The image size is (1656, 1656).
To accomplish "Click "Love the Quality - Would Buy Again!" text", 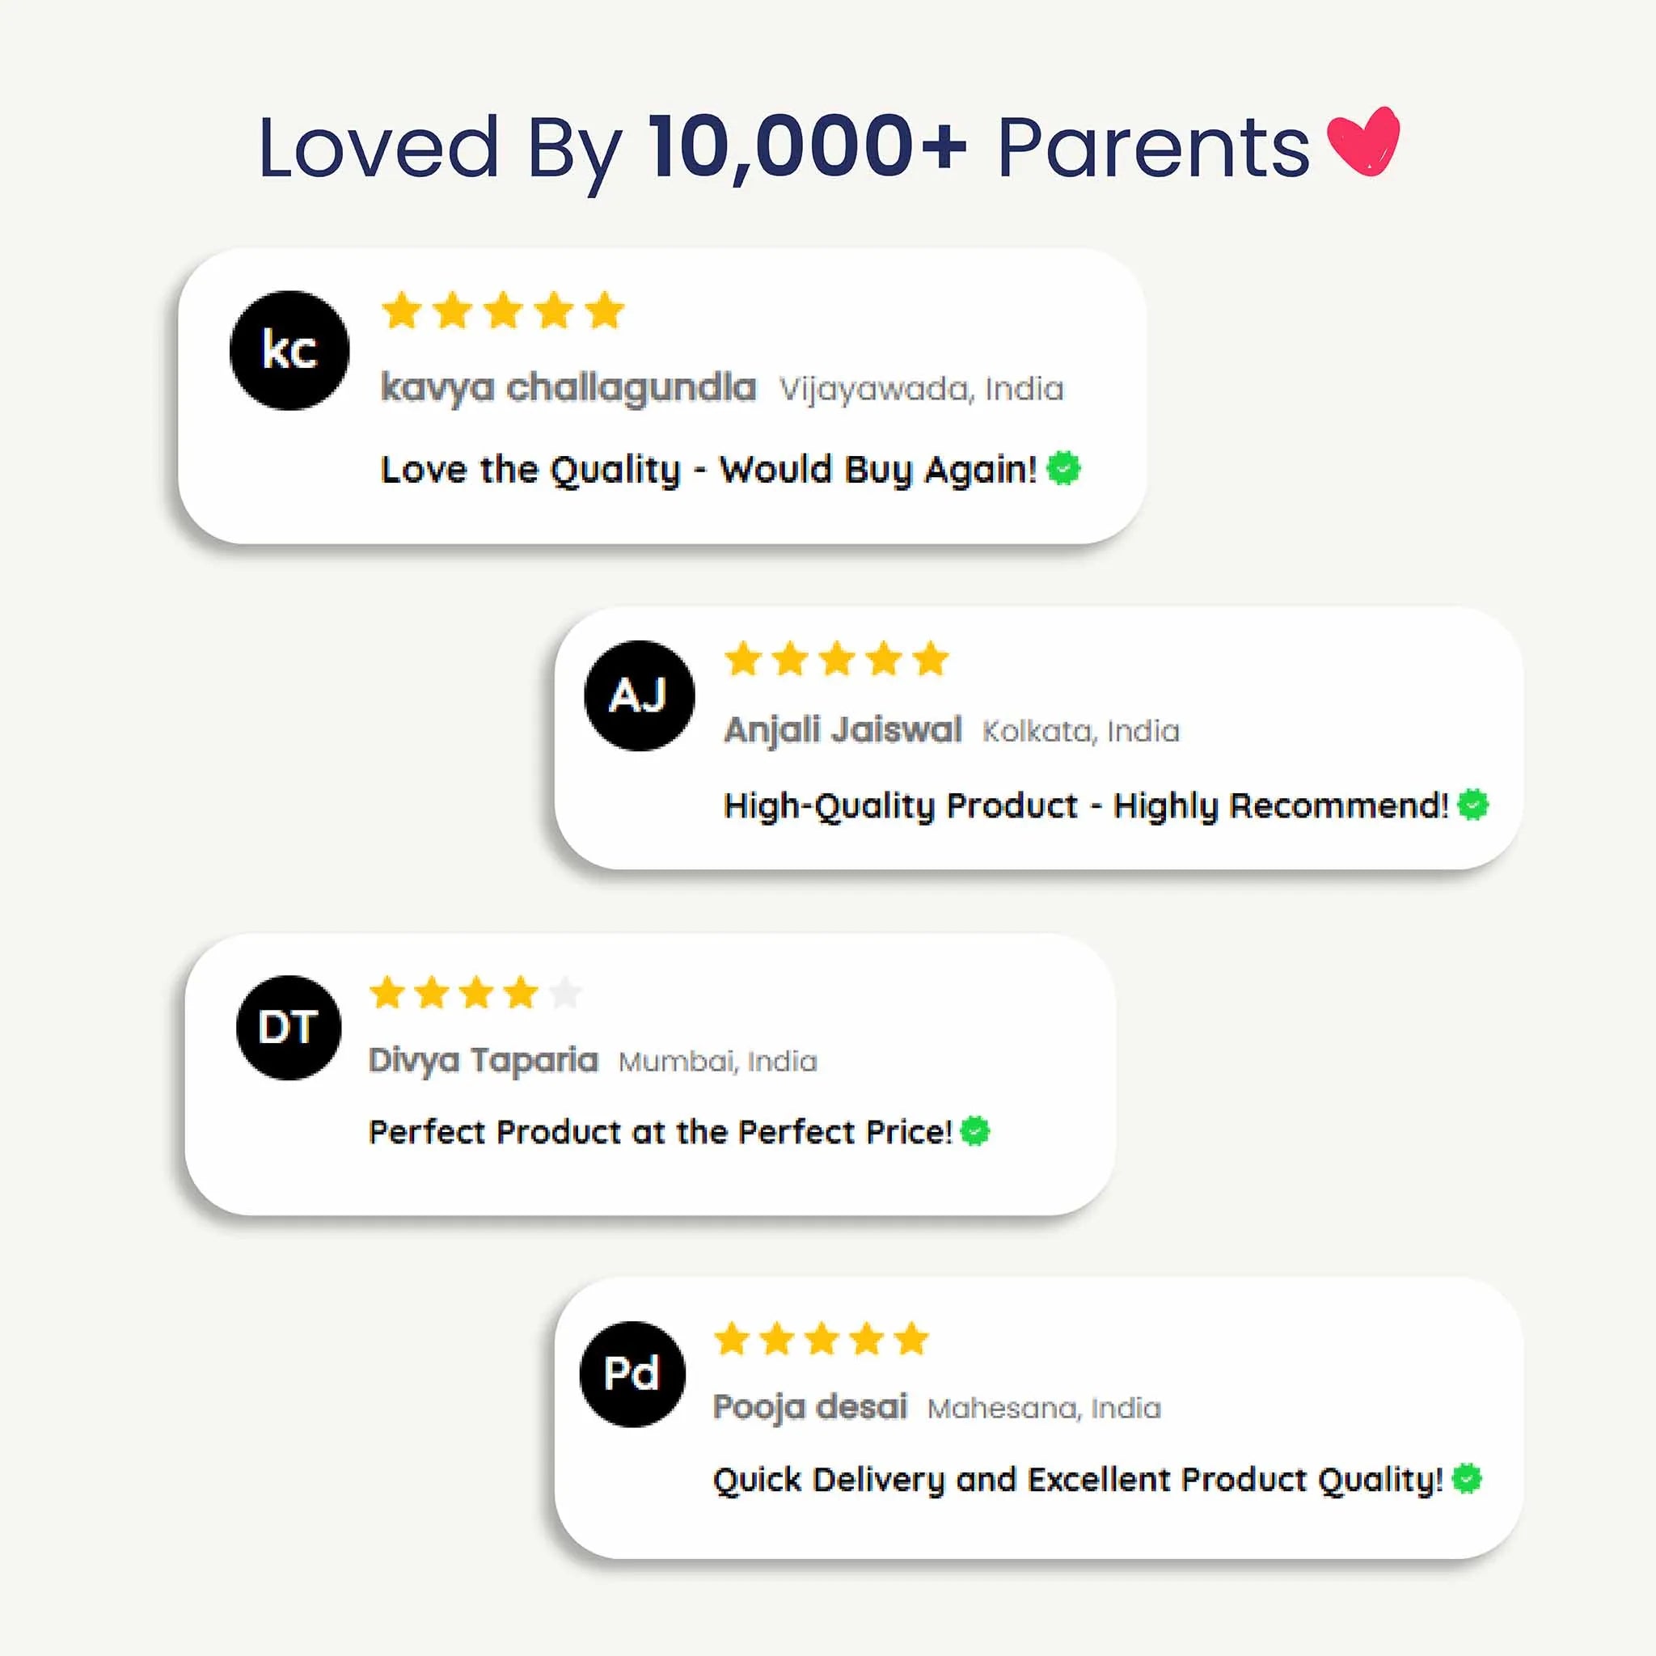I will point(709,470).
